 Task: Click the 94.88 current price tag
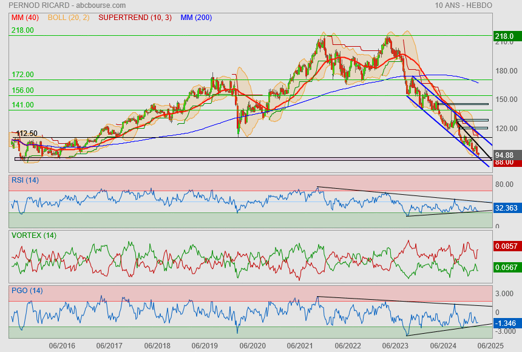tap(507, 155)
